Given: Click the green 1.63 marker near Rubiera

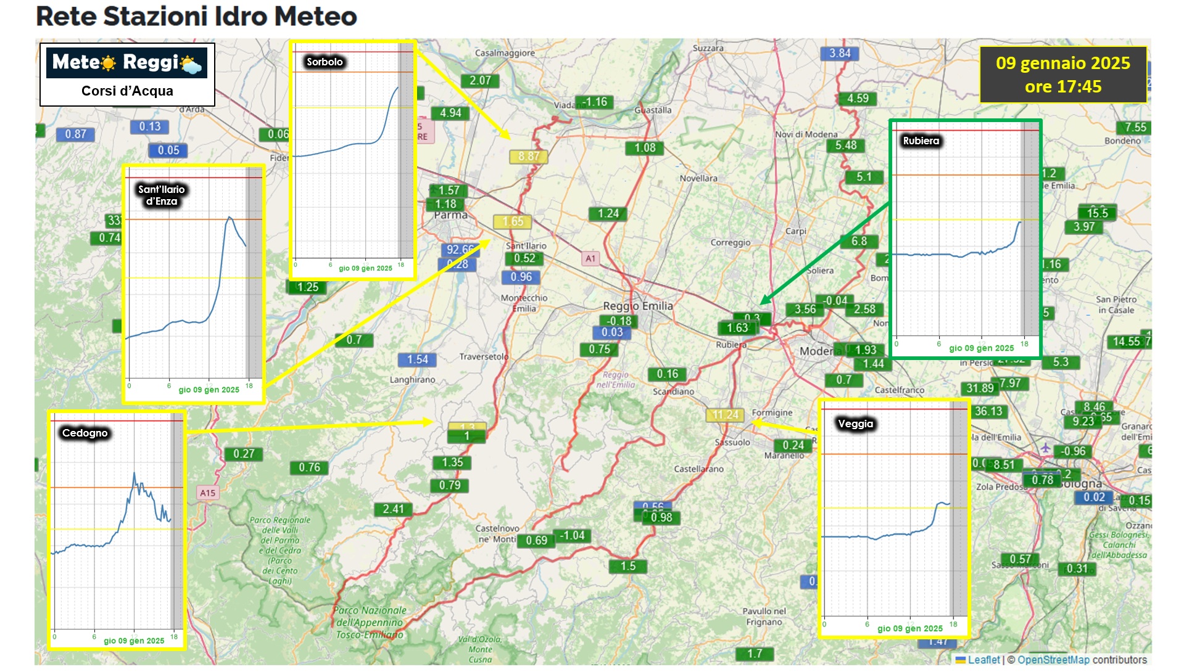Looking at the screenshot, I should 737,329.
